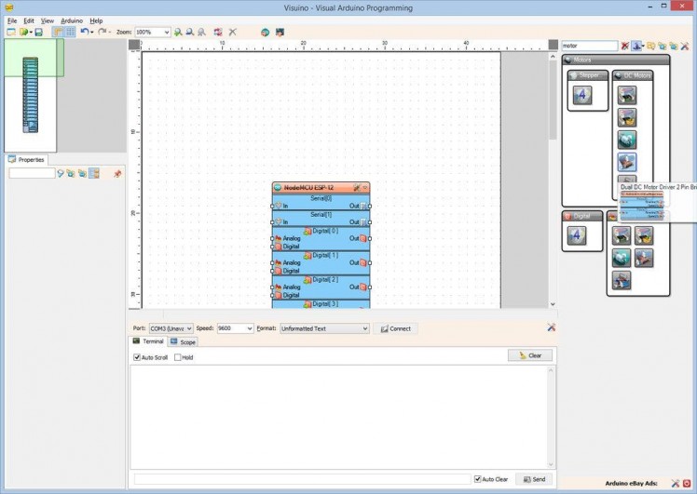The image size is (697, 494).
Task: Click the Connect button
Action: pos(396,328)
